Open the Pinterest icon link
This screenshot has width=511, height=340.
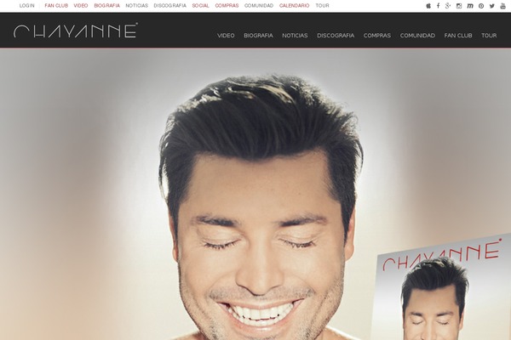481,6
